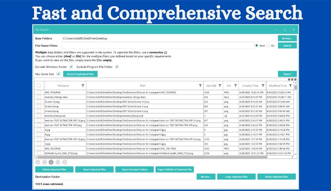331x191 pixels.
Task: Open the three-dot grid options icon
Action: (x=292, y=79)
